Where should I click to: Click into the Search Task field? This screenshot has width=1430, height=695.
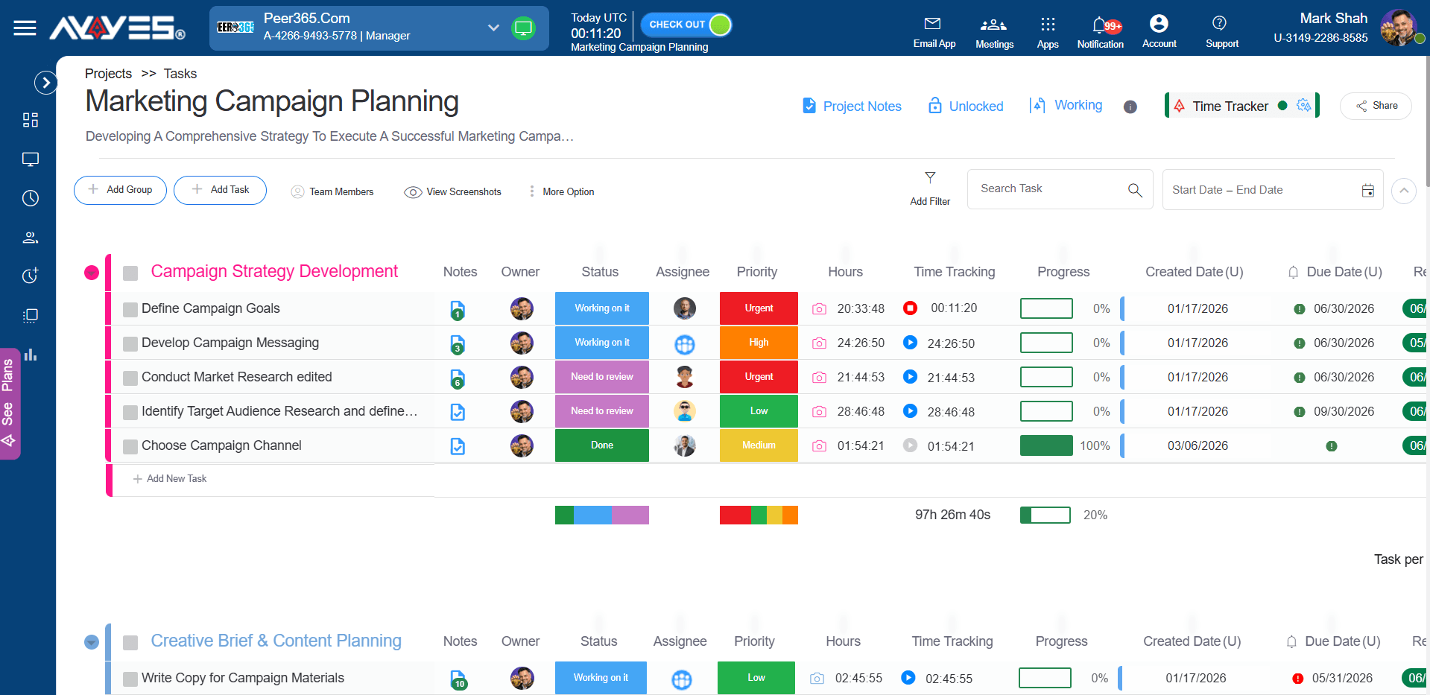[x=1060, y=189]
